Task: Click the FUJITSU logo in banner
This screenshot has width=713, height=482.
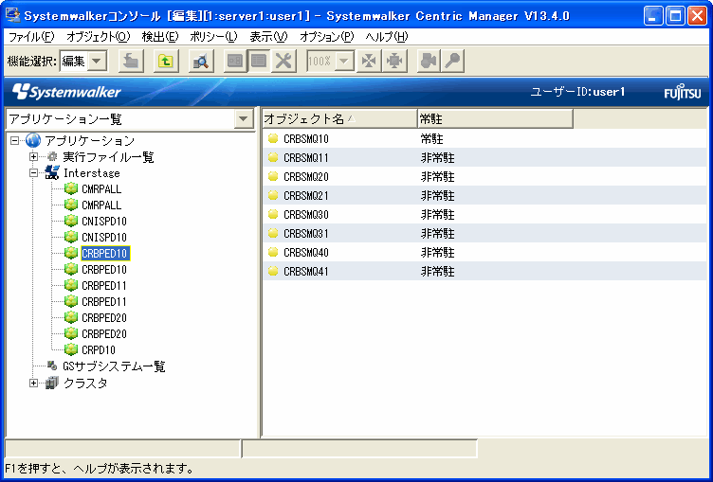Action: coord(683,93)
